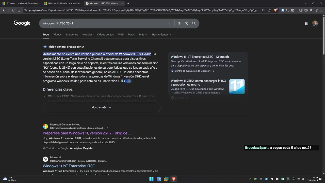Search by image with the Lens camera icon
Image resolution: width=325 pixels, height=183 pixels.
click(x=187, y=23)
